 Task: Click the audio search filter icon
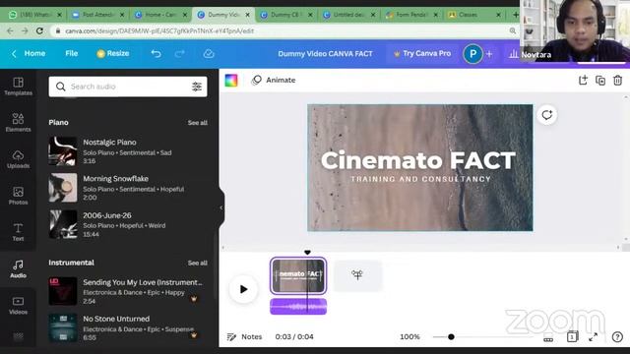197,87
